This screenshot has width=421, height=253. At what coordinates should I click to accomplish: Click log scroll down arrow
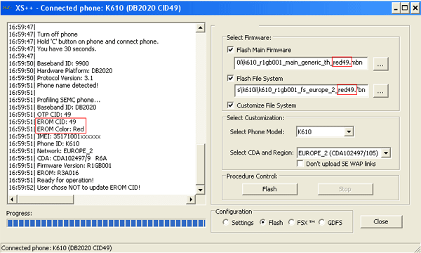pyautogui.click(x=200, y=190)
